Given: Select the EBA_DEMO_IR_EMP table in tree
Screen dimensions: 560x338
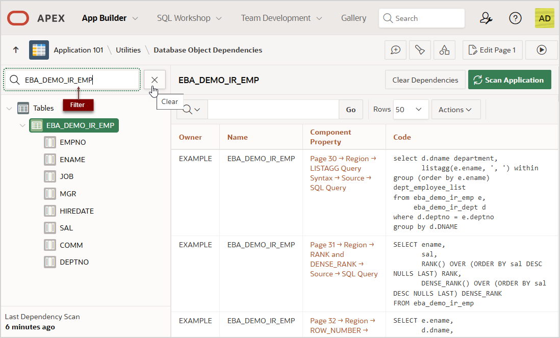Looking at the screenshot, I should (74, 125).
